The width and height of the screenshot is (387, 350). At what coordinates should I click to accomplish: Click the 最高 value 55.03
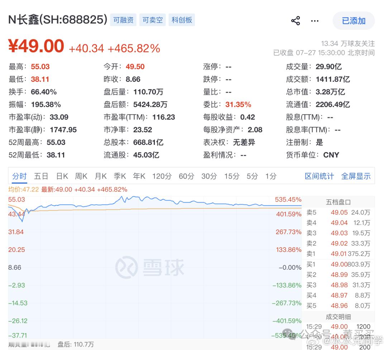40,67
